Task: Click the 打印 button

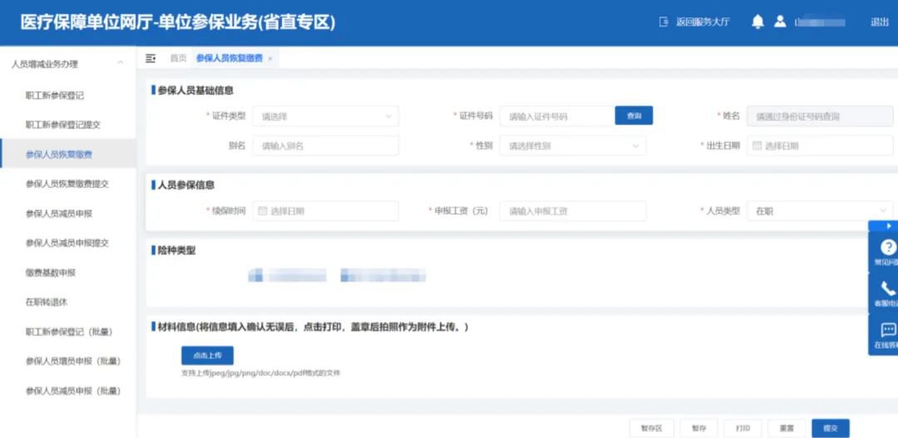Action: (743, 428)
